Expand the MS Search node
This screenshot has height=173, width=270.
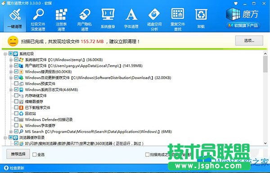point(11,132)
